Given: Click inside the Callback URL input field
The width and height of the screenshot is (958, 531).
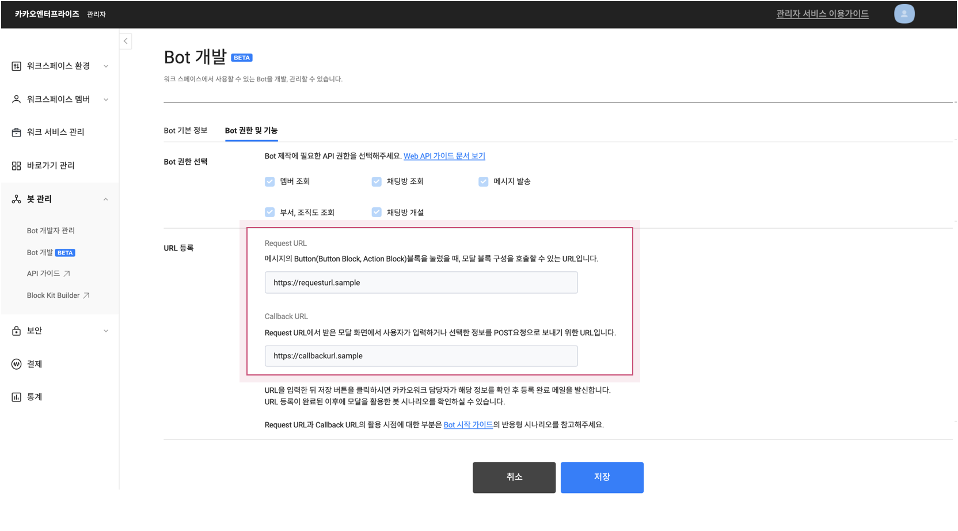Looking at the screenshot, I should pyautogui.click(x=421, y=356).
